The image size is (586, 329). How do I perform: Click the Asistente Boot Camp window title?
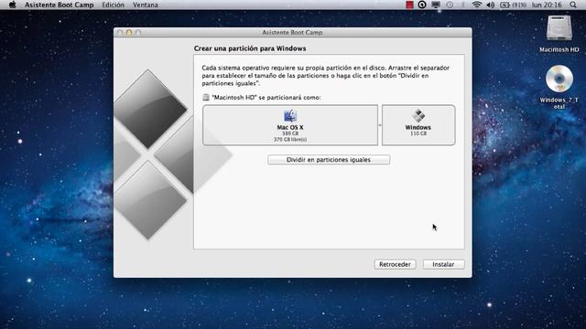point(292,33)
